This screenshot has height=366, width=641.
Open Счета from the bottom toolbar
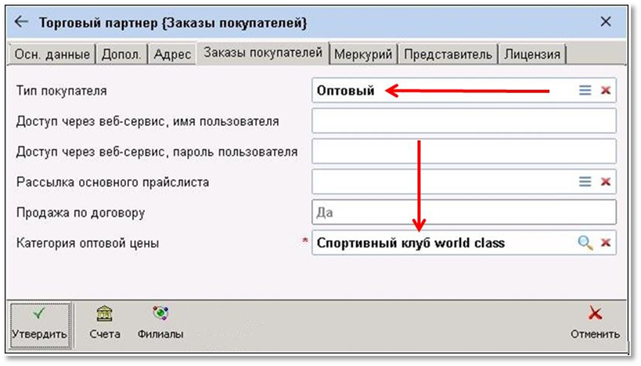click(105, 322)
